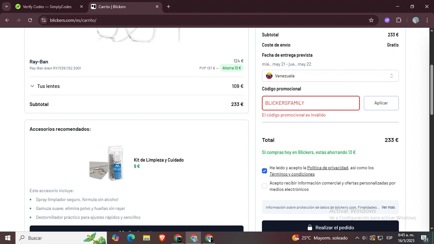Click the browser back arrow
The image size is (434, 244).
coord(7,20)
